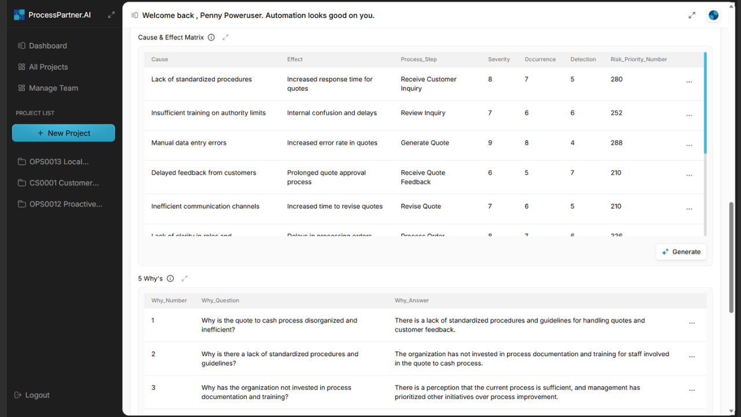Click the PROJECT LIST section label
Viewport: 741px width, 417px height.
point(35,113)
